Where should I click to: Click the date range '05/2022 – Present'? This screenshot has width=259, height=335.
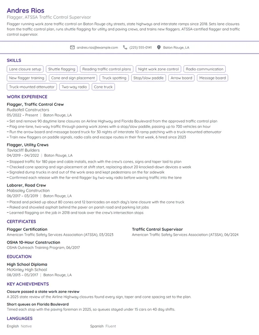tap(22, 115)
